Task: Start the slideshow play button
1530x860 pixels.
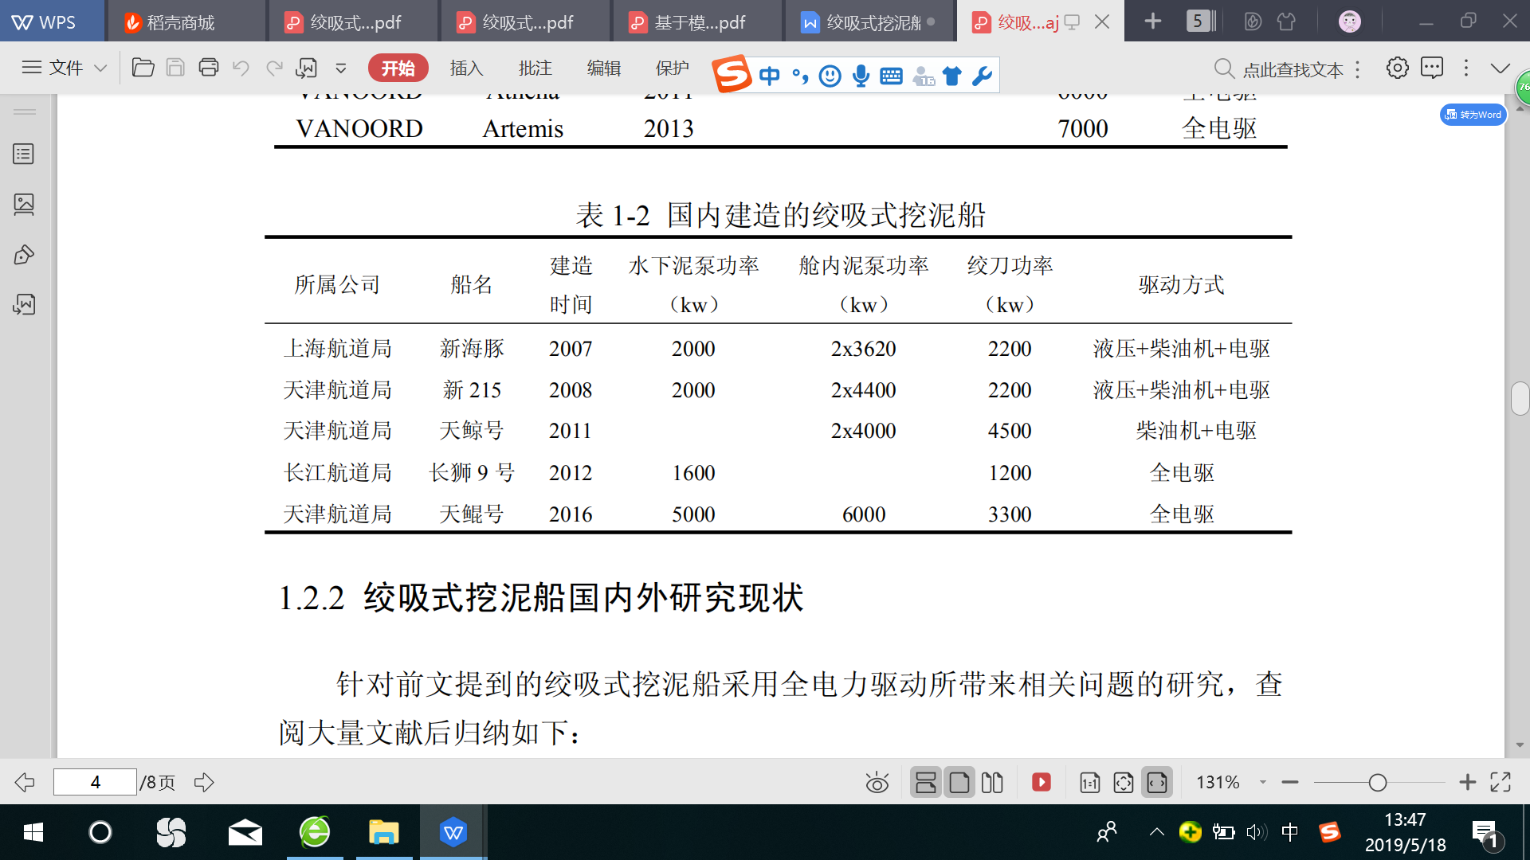Action: (1041, 783)
